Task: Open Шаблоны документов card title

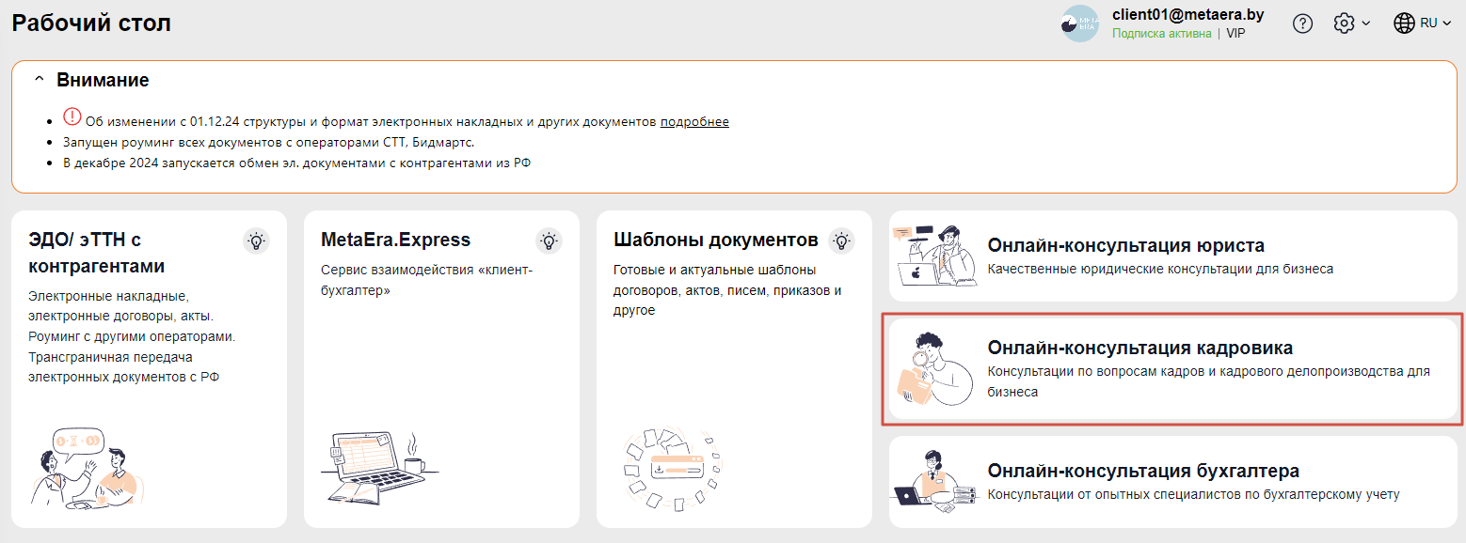Action: [715, 240]
